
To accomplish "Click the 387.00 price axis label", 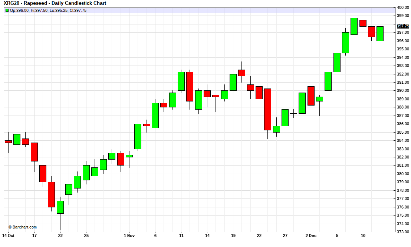I will [x=403, y=116].
